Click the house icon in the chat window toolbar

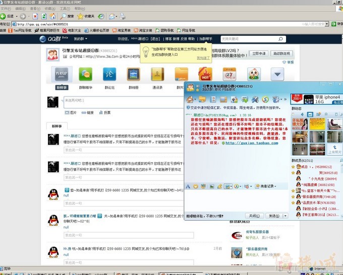click(190, 100)
